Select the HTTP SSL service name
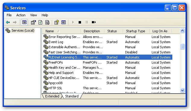The height and width of the screenshot is (111, 191). (55, 88)
